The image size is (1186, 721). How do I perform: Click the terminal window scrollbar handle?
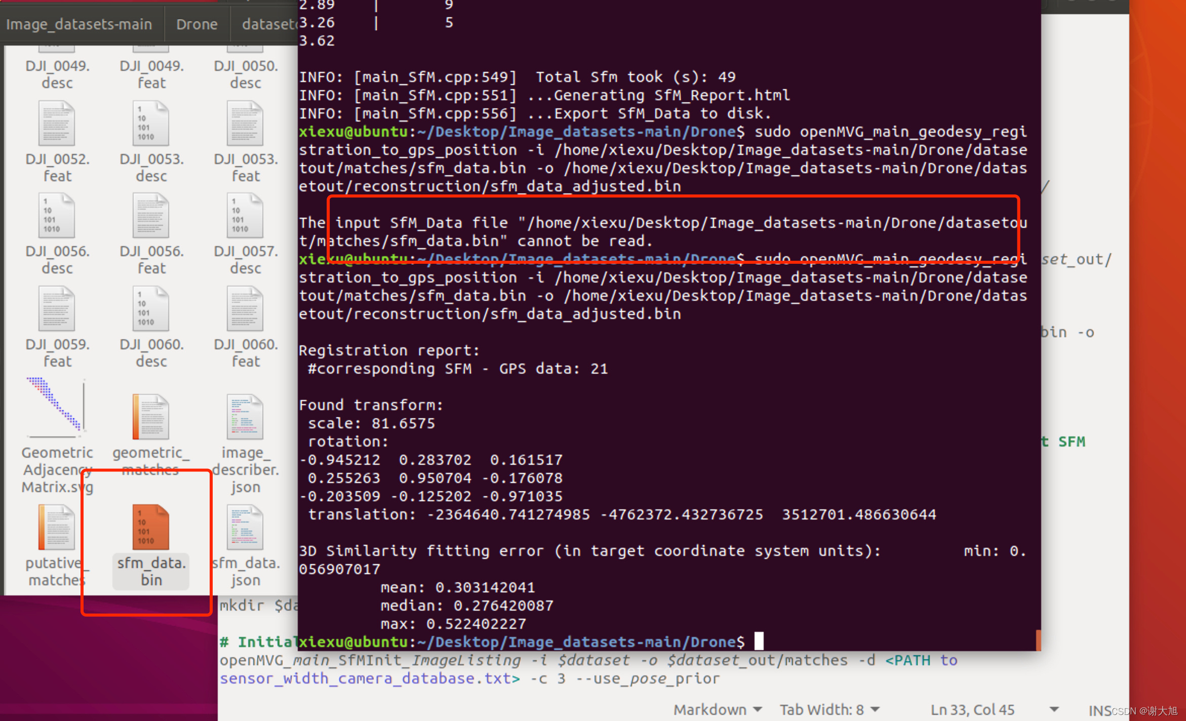pos(1038,640)
